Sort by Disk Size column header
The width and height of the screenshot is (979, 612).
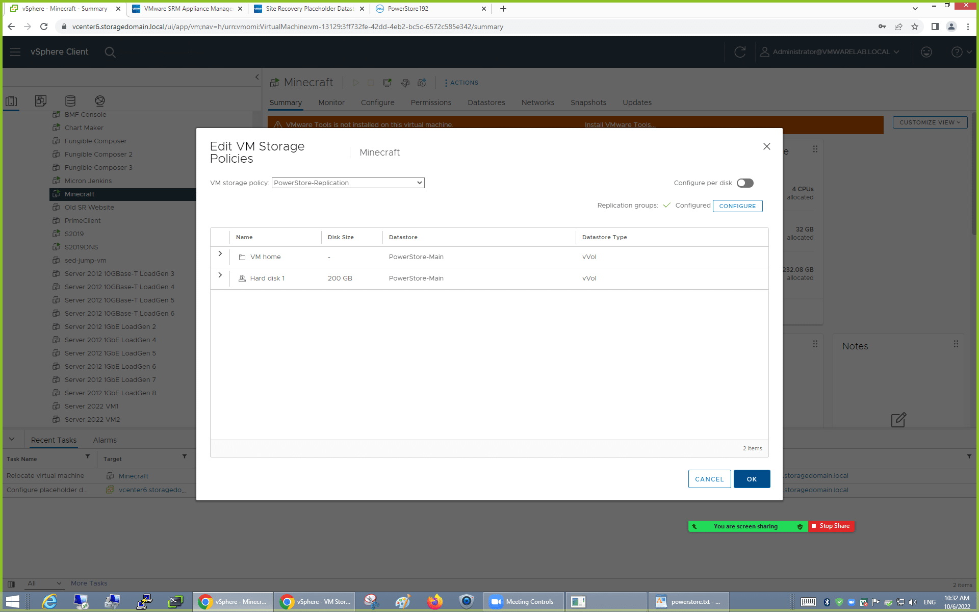[341, 237]
